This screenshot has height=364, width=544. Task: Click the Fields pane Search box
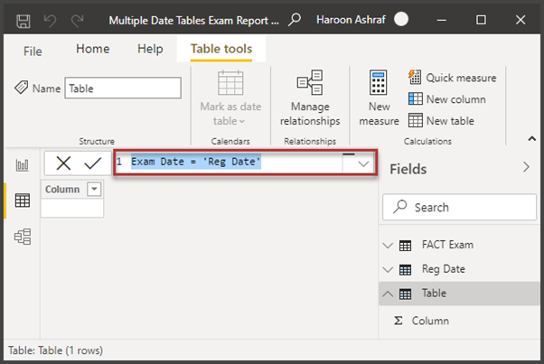pos(459,208)
